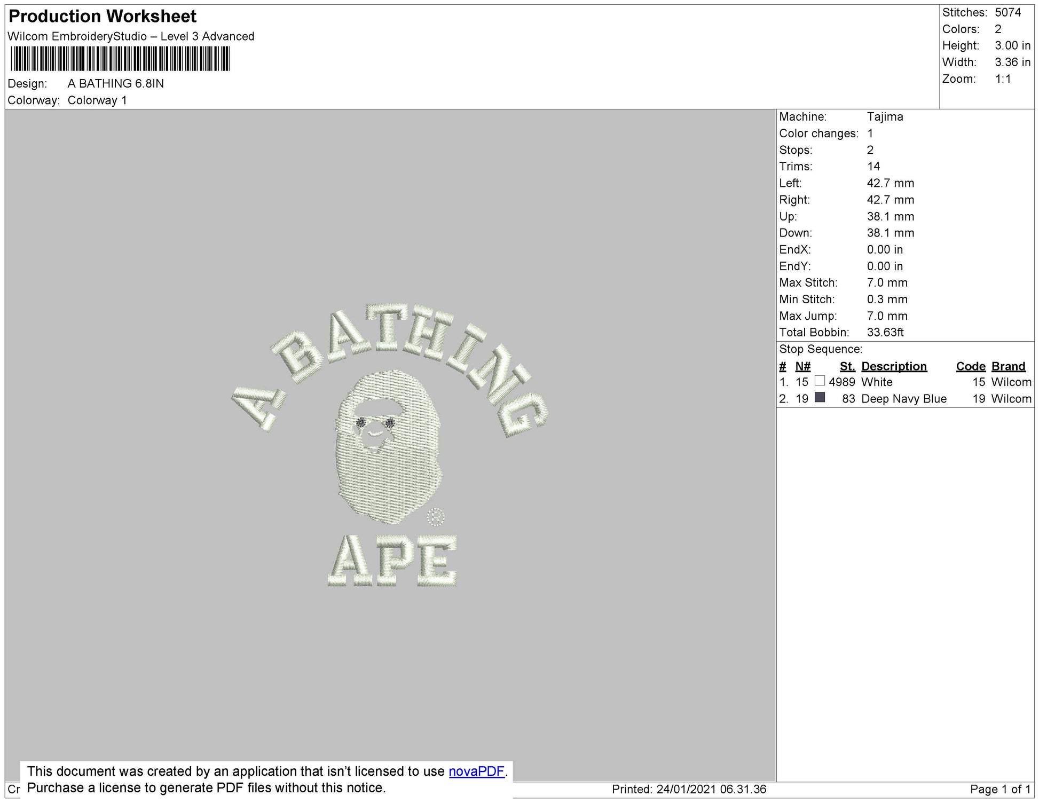Click the barcode under the header
The height and width of the screenshot is (803, 1039).
click(120, 59)
